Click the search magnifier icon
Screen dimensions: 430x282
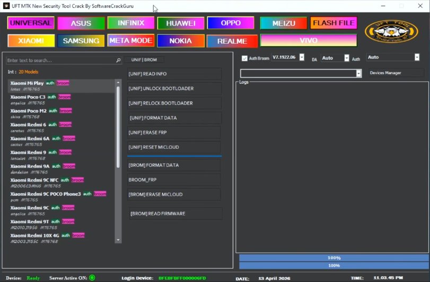coord(118,60)
